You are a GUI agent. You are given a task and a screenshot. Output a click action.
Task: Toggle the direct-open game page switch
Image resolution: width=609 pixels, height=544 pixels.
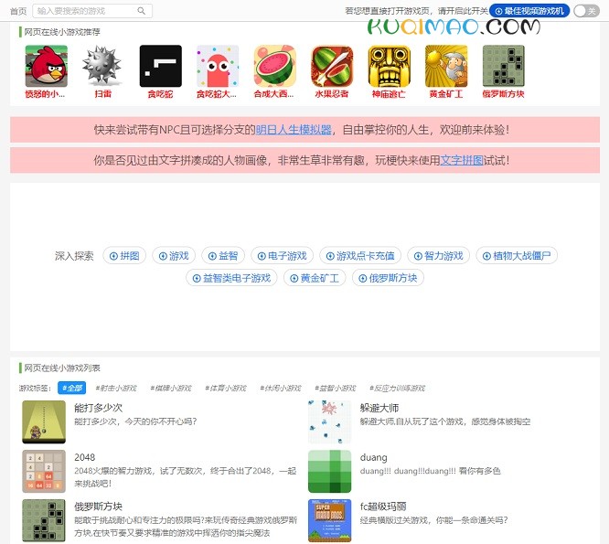pyautogui.click(x=586, y=11)
